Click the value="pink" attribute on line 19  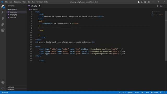point(75,54)
